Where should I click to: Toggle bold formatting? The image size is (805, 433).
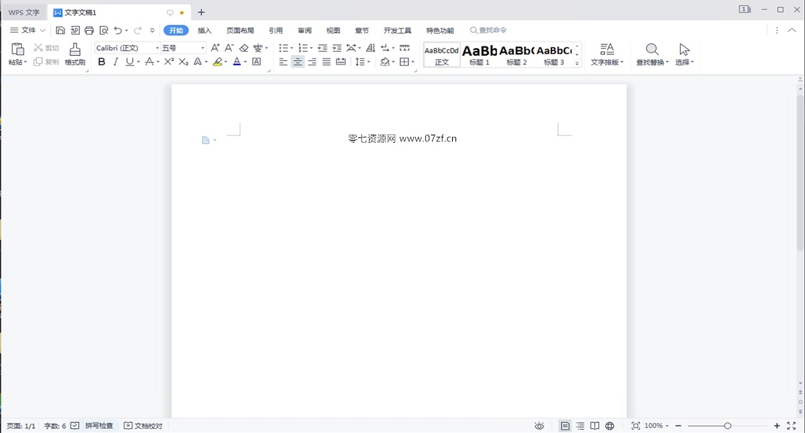tap(101, 62)
